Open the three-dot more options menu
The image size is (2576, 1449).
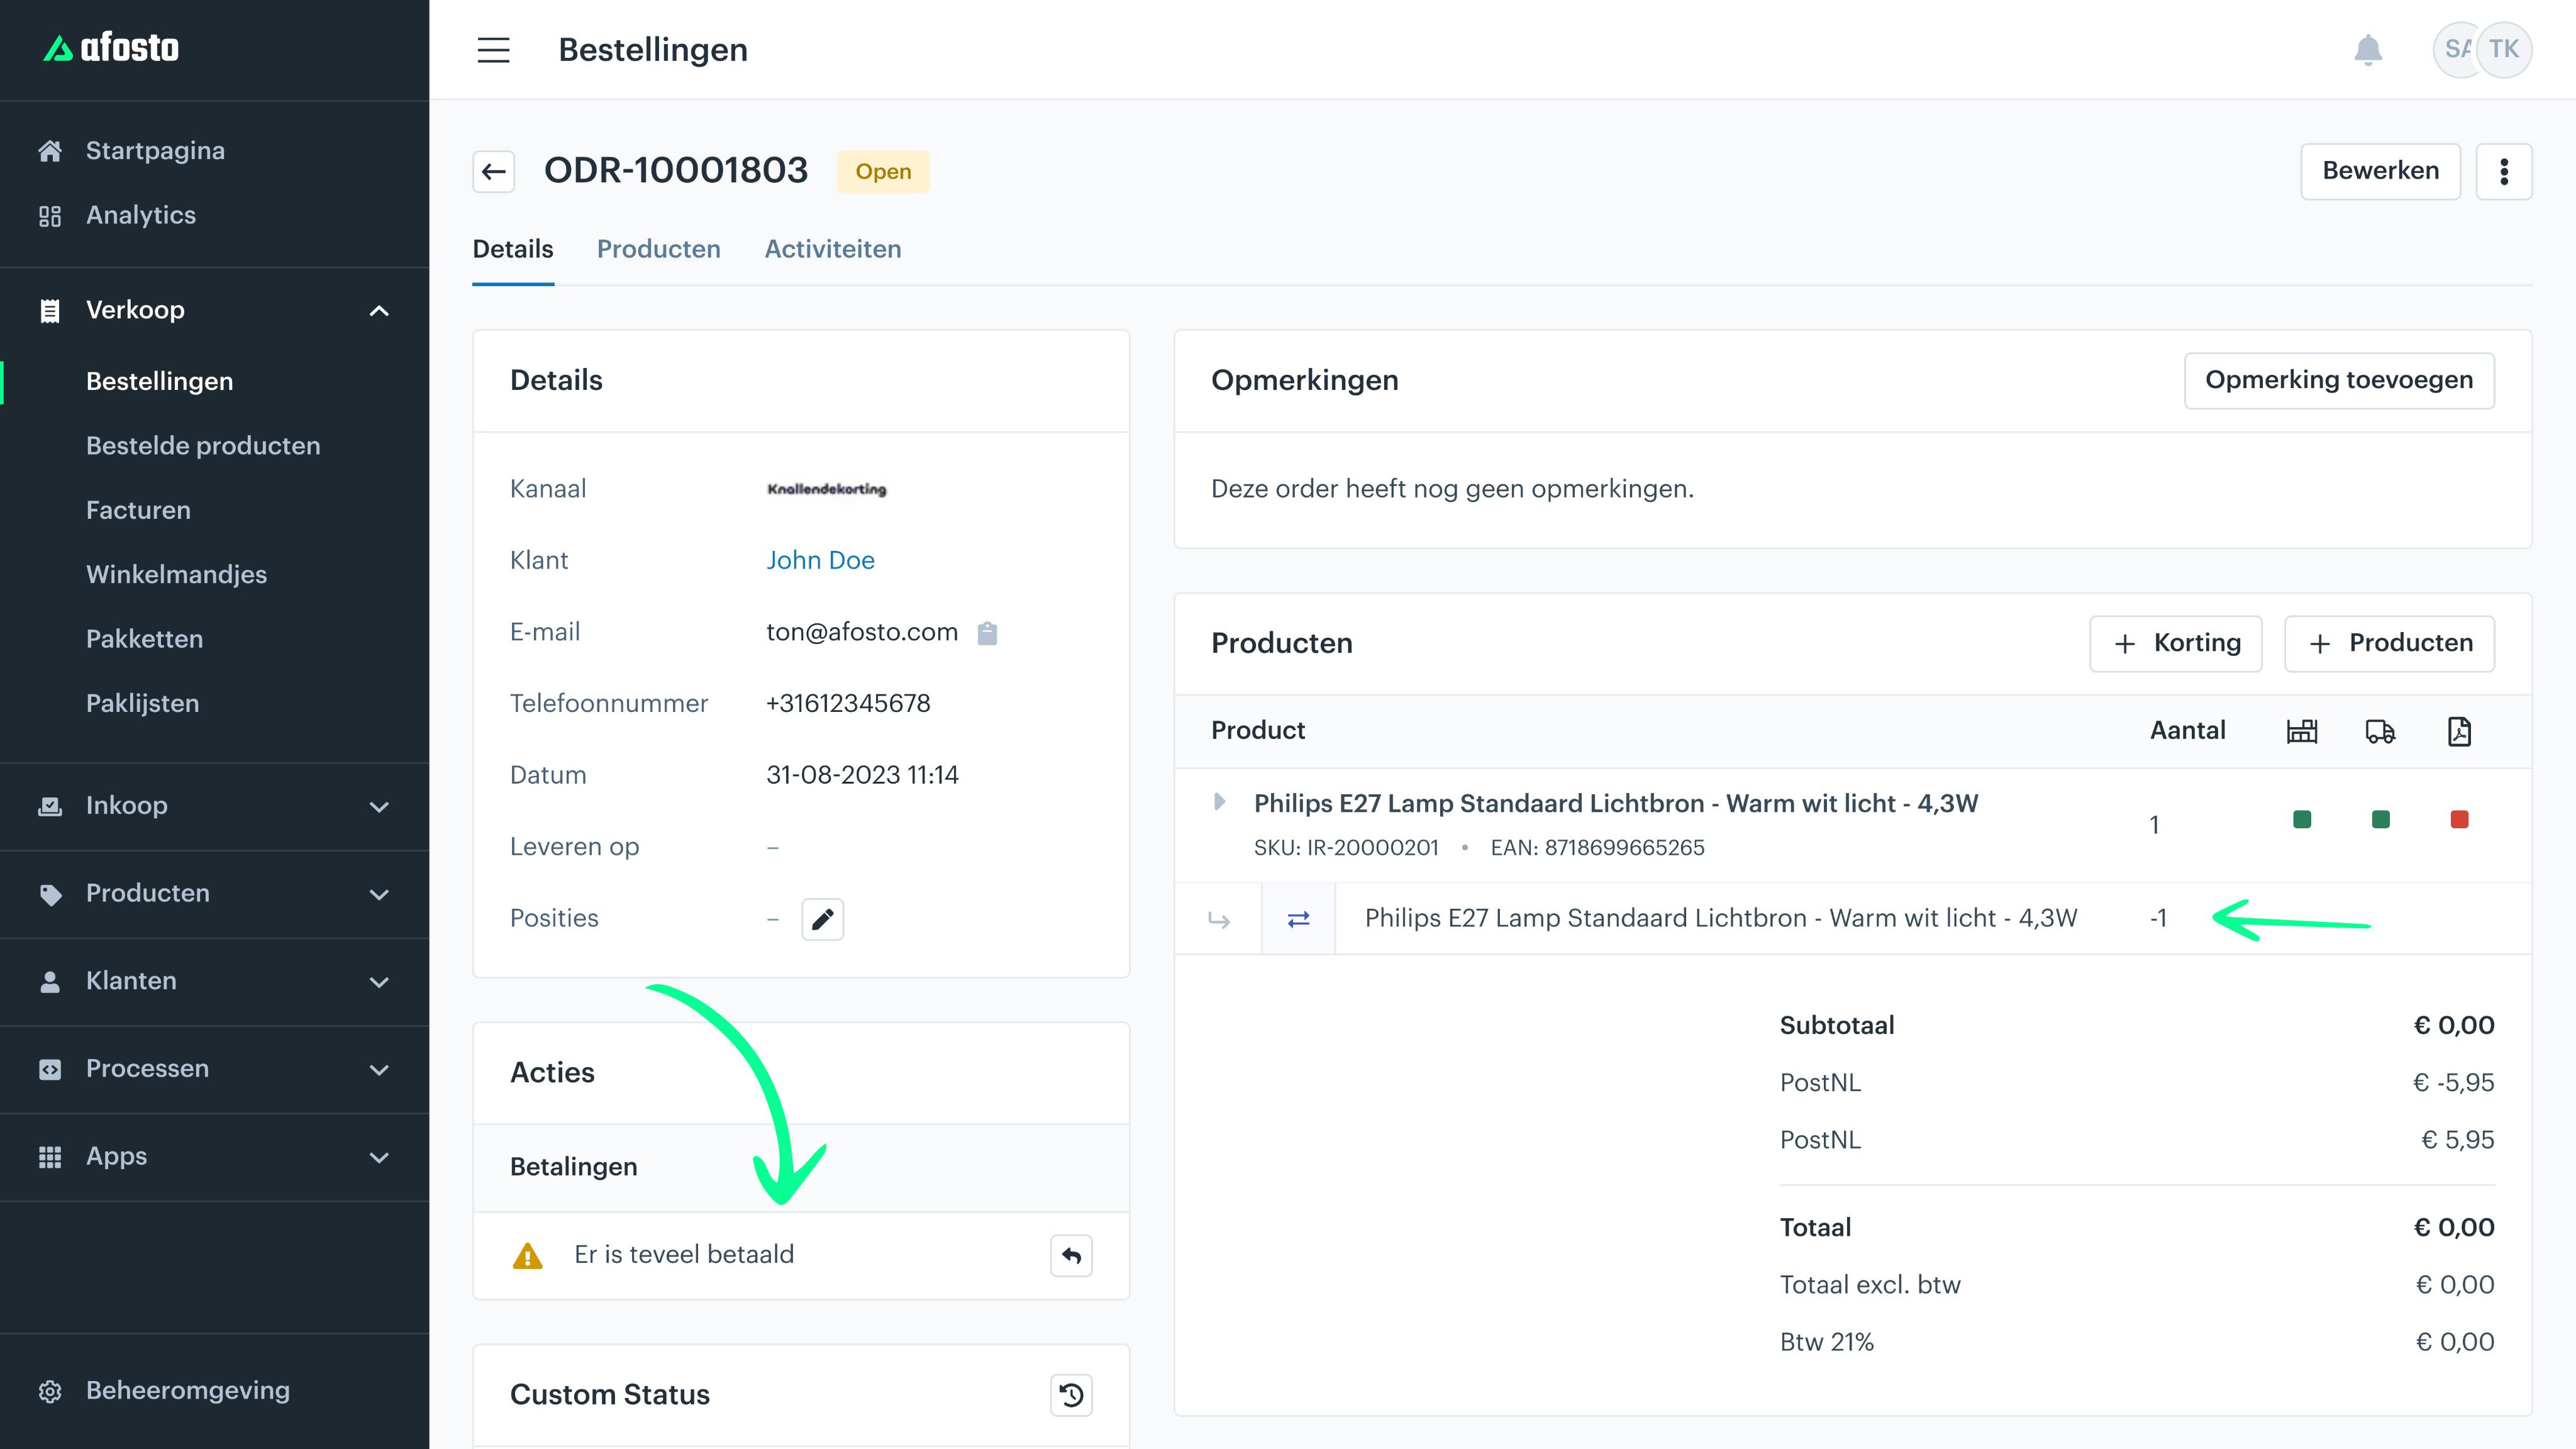2504,171
